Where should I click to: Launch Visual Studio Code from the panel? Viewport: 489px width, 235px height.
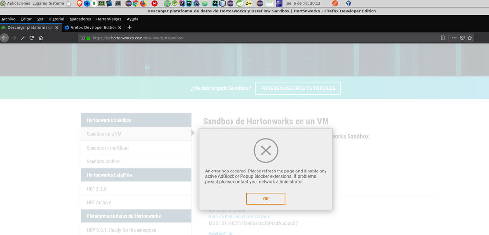109,3
